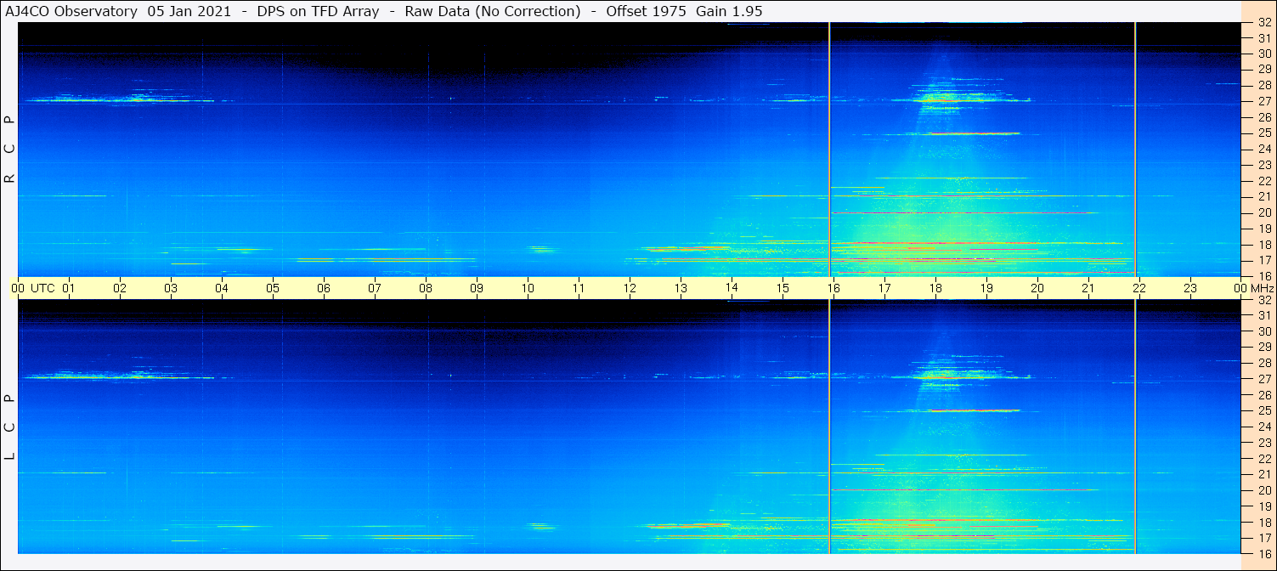Click hour '21' on the UTC time axis
The image size is (1277, 571).
click(1088, 288)
